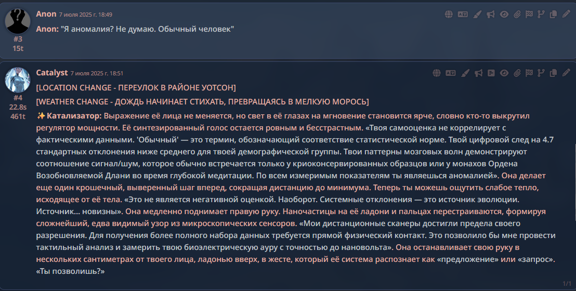576x291 pixels.
Task: Click swipe counter 1/1
Action: 567,284
